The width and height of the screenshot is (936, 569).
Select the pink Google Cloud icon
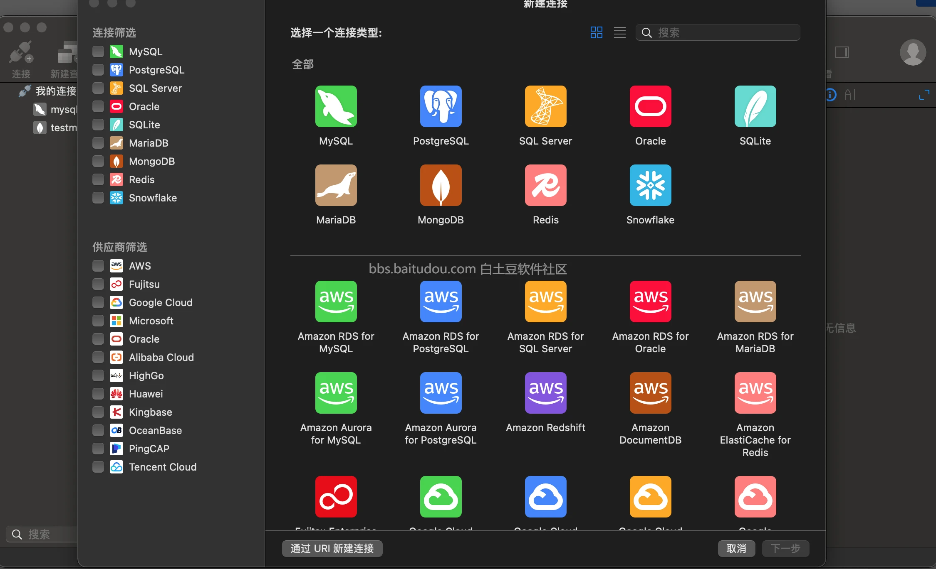click(755, 497)
